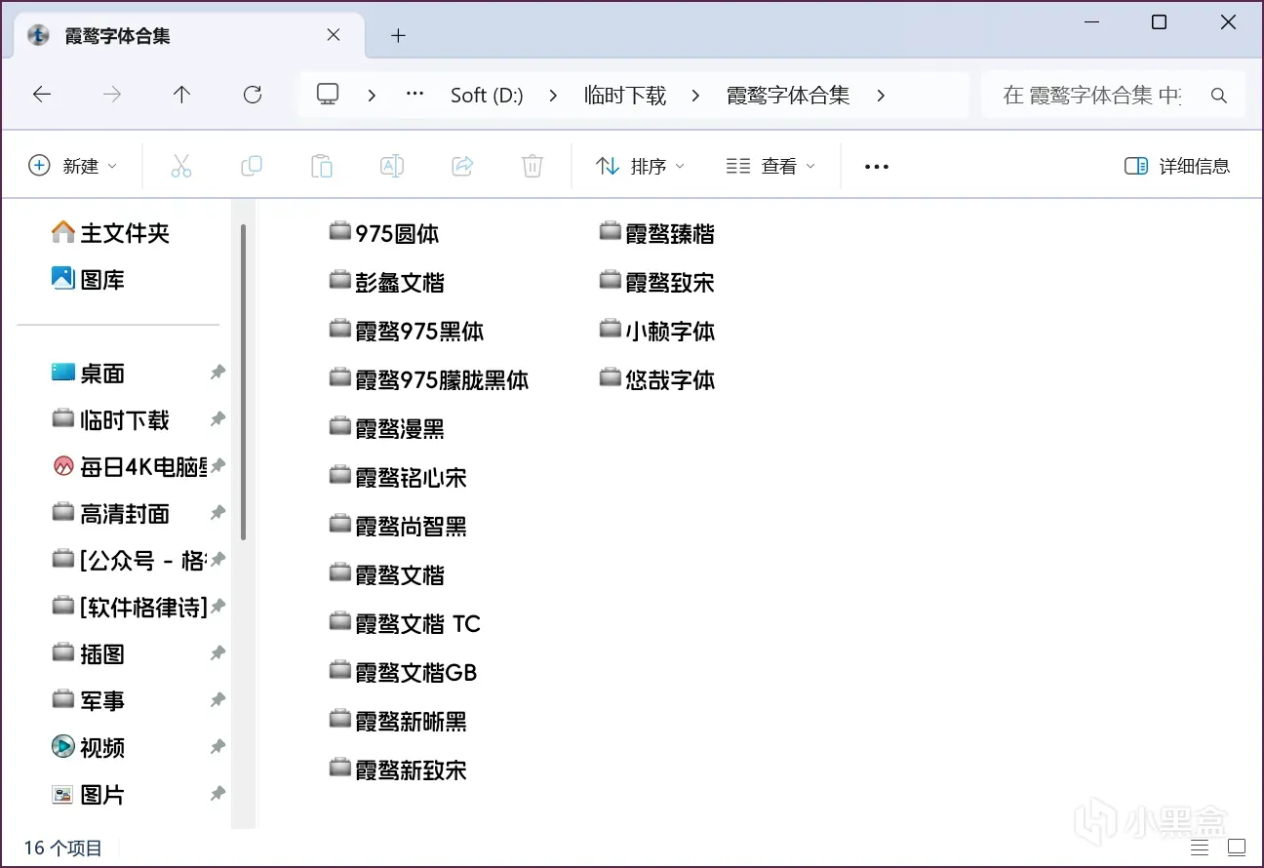The width and height of the screenshot is (1264, 868).
Task: Click the Share icon in toolbar
Action: 462,166
